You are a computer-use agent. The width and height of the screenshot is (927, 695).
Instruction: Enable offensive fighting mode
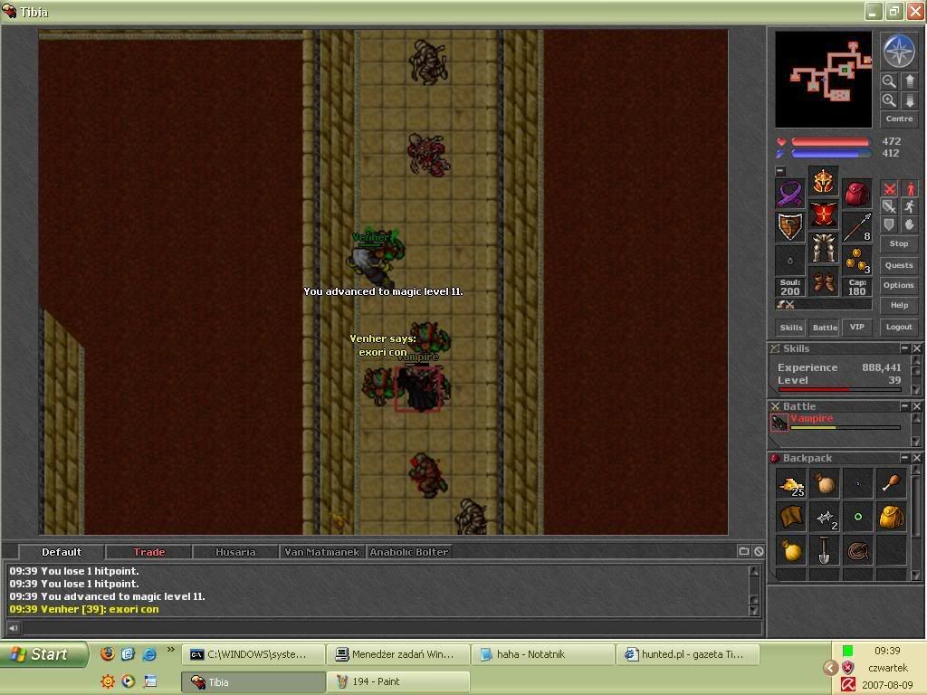click(889, 189)
